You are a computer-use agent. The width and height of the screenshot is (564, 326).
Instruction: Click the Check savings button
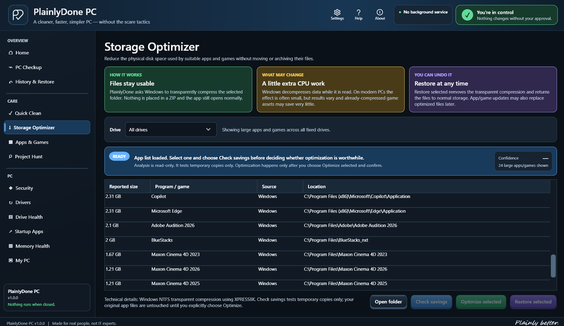[431, 302]
